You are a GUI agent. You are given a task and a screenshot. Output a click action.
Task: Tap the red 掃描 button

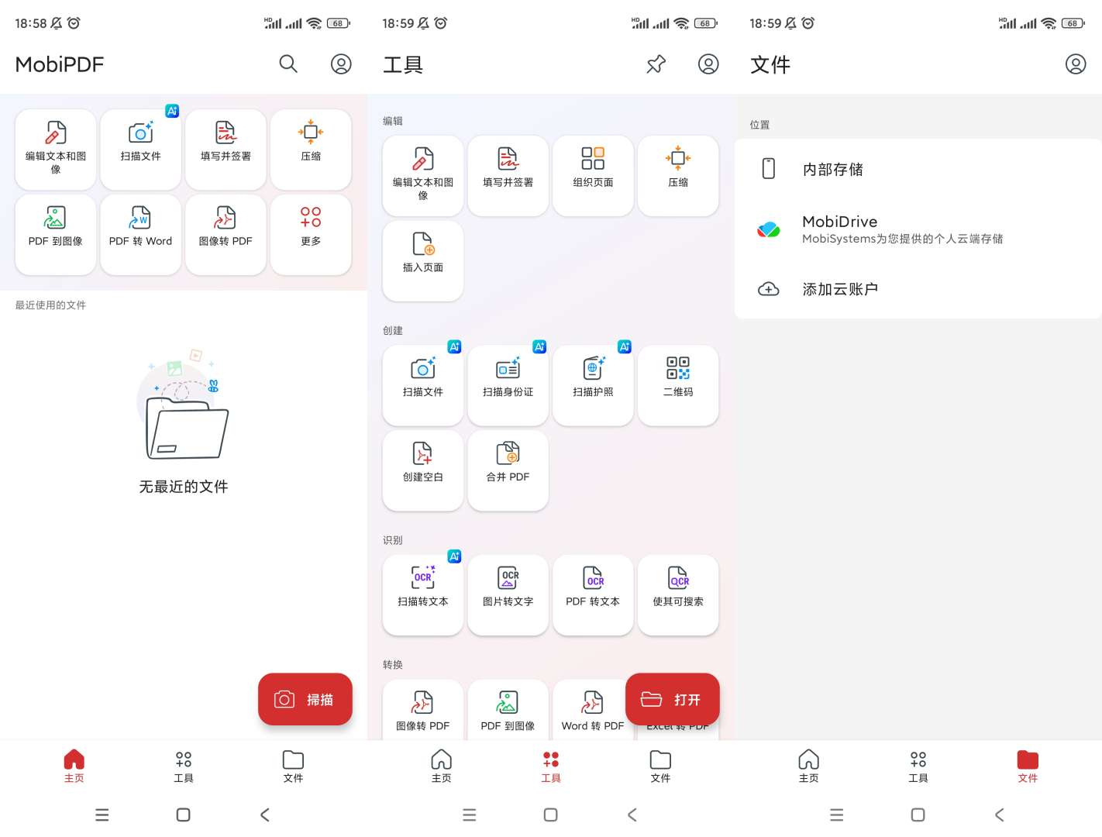tap(305, 699)
